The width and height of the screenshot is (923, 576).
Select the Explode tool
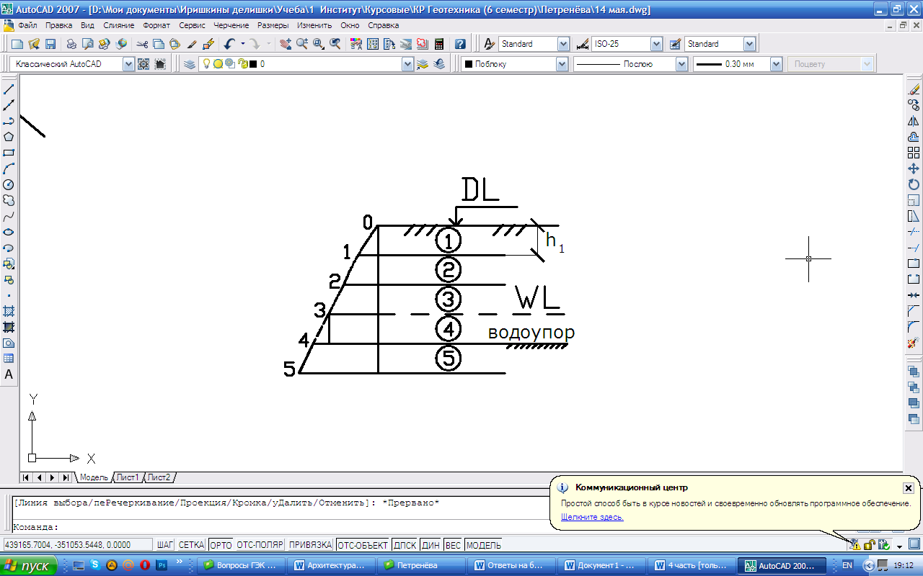[x=914, y=343]
